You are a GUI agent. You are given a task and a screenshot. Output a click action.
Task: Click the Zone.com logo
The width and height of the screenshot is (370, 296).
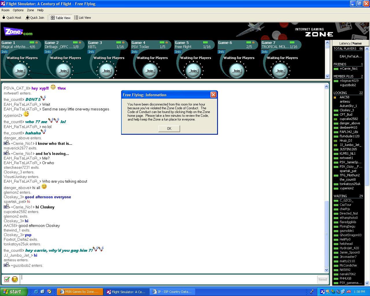point(18,32)
